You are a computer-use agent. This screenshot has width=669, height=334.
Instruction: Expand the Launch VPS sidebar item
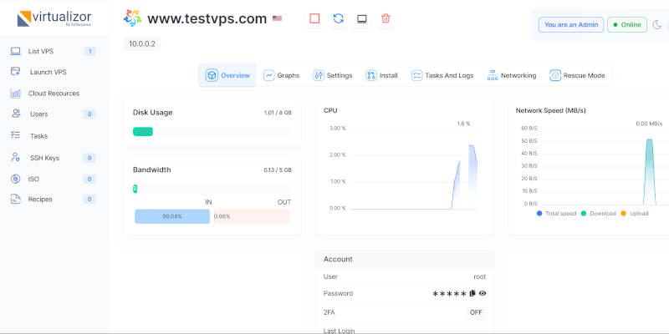tap(48, 72)
